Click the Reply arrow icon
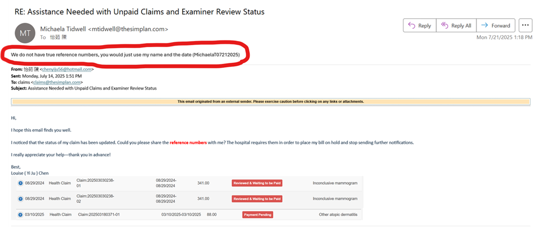 pyautogui.click(x=411, y=25)
